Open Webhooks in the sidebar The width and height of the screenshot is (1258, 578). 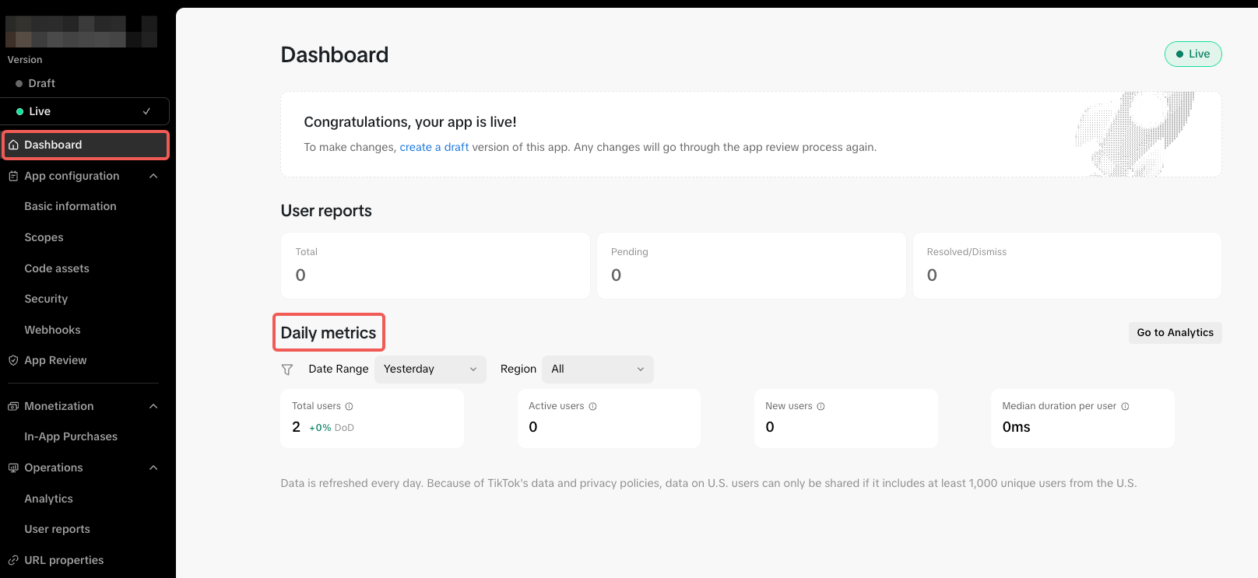(52, 330)
